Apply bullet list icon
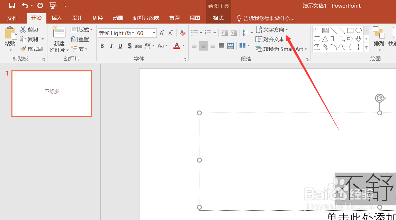Image resolution: width=396 pixels, height=220 pixels. pyautogui.click(x=195, y=33)
